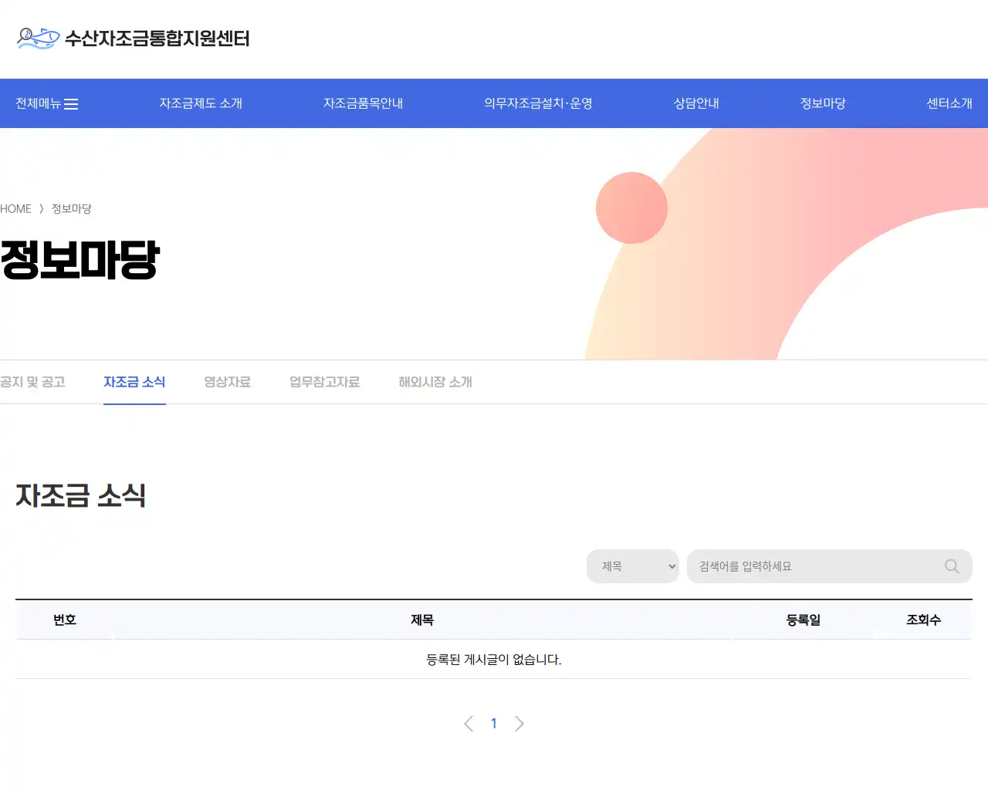This screenshot has height=790, width=988.
Task: Select page 1 in pagination
Action: pyautogui.click(x=494, y=723)
